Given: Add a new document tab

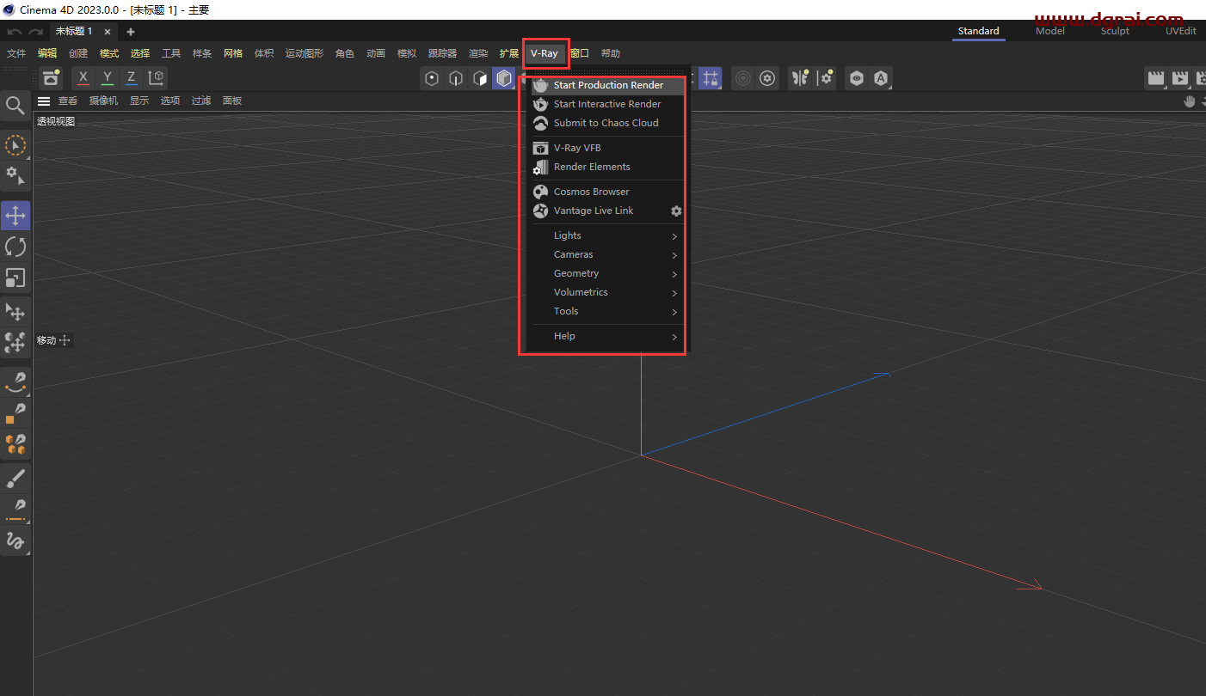Looking at the screenshot, I should (131, 32).
